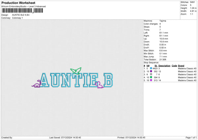Click the Machine value Tajima
Viewport: 198px width, 140px height.
pyautogui.click(x=162, y=21)
